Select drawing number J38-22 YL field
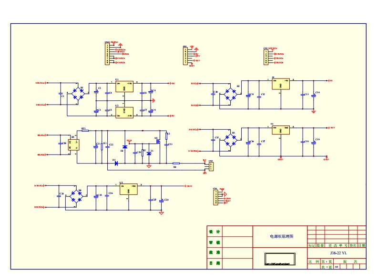Screen dimensions: 378x280 point(338,253)
